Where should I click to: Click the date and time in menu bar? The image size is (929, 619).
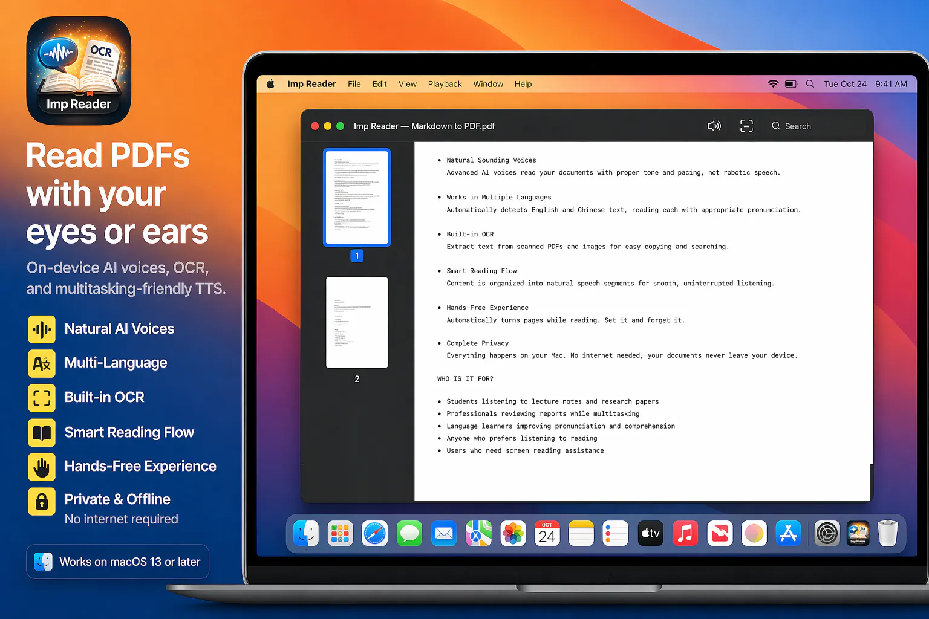tap(865, 84)
